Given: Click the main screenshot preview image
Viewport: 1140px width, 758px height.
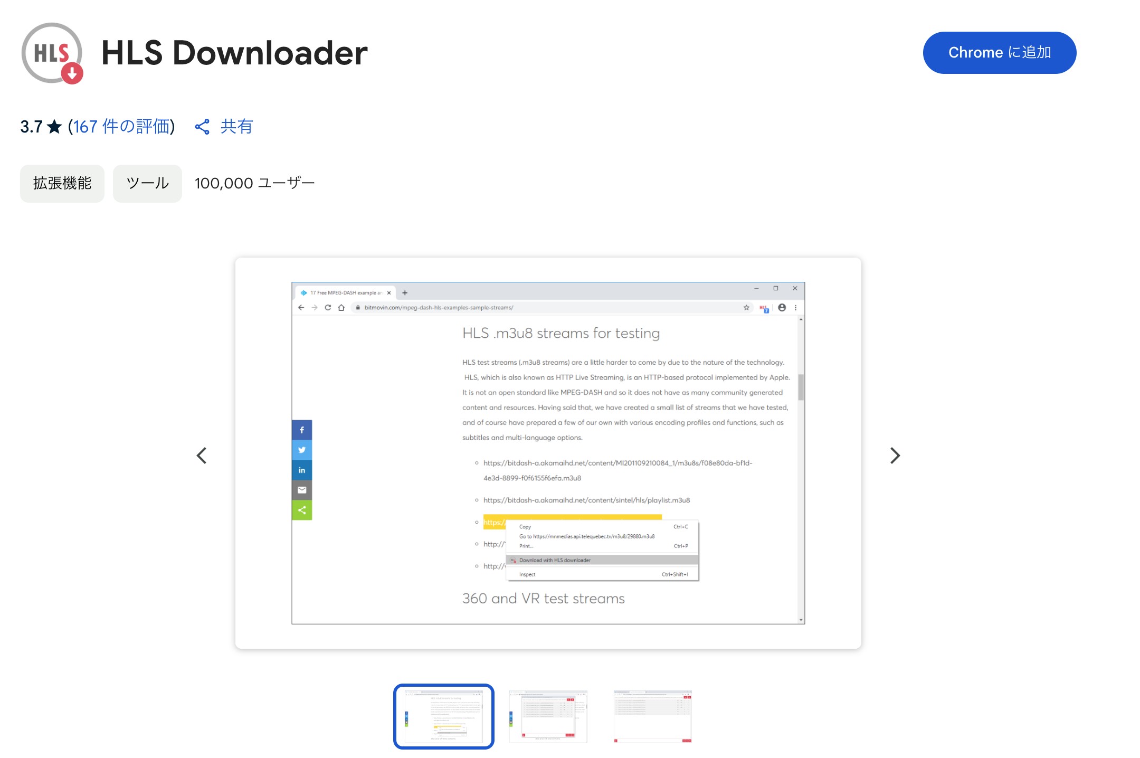Looking at the screenshot, I should [548, 453].
